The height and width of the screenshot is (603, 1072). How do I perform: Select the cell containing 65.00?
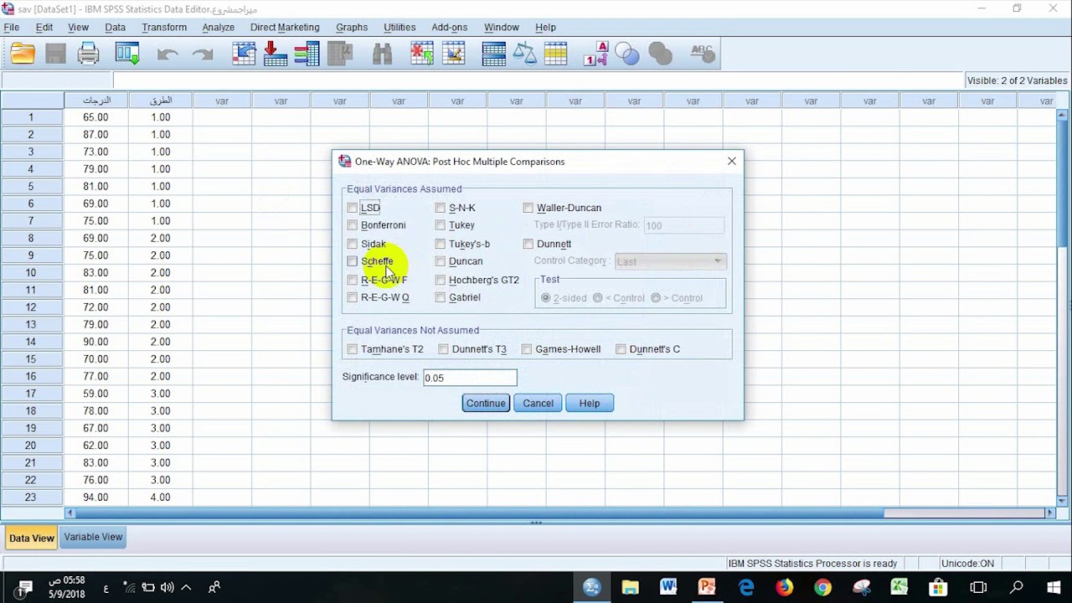click(x=96, y=117)
